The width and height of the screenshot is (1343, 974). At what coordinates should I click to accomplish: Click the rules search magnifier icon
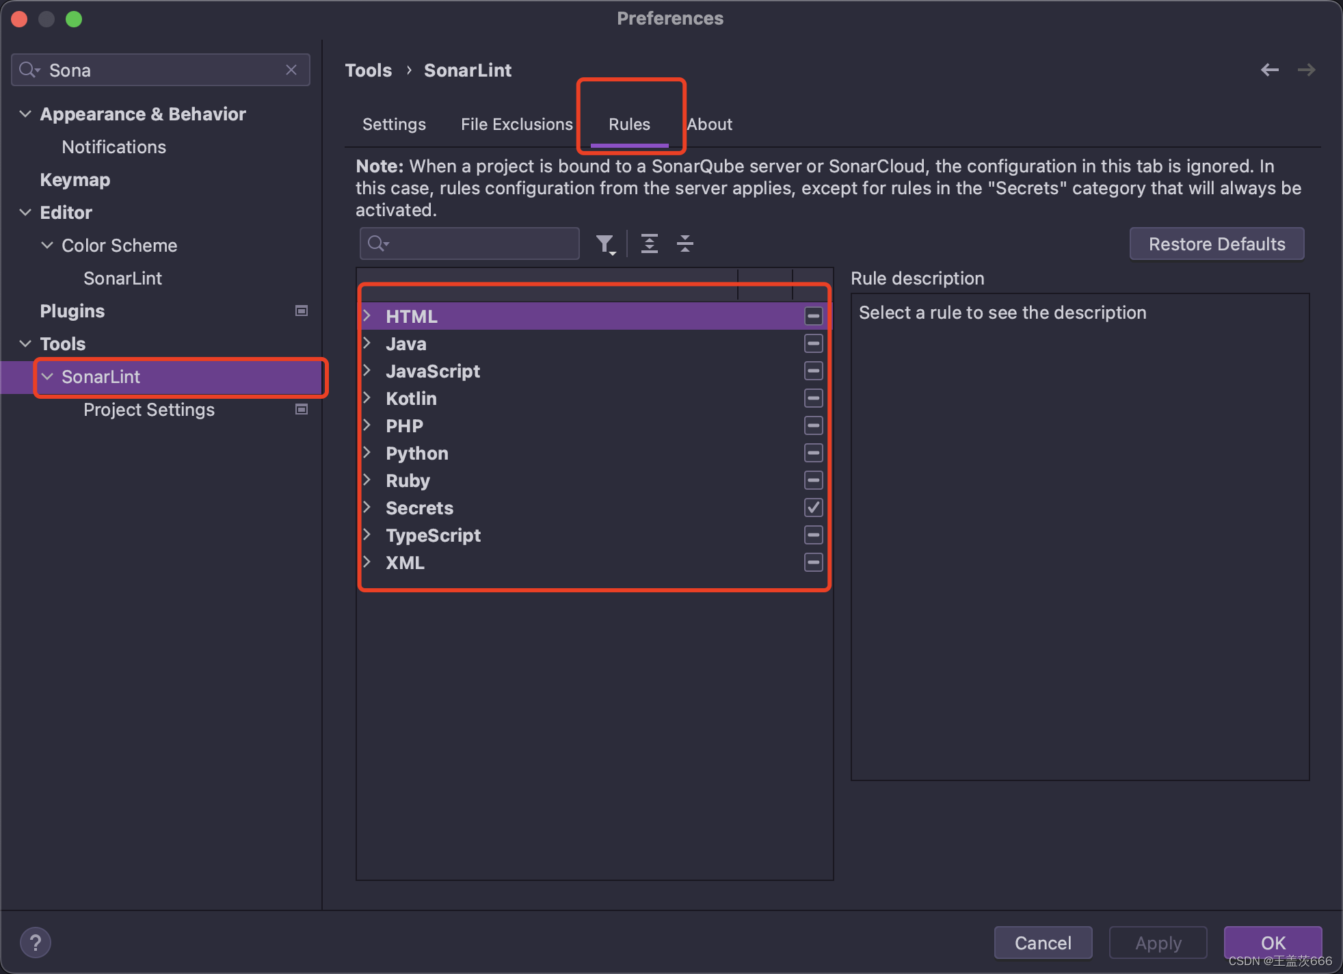tap(377, 243)
